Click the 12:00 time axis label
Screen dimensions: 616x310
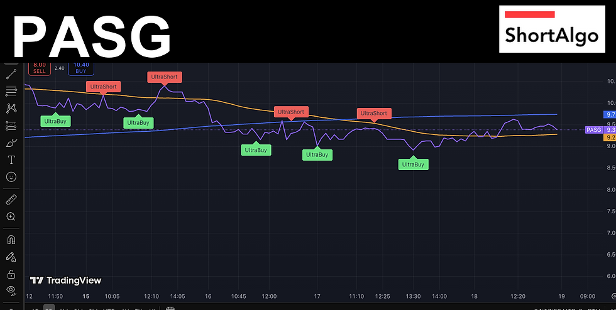pos(269,296)
